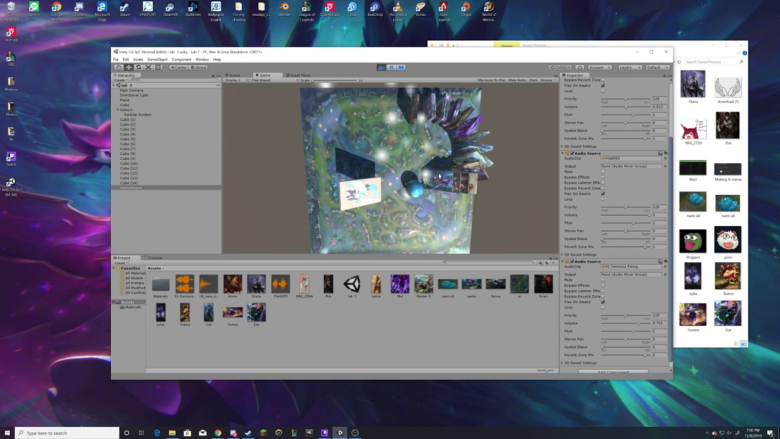Toggle Mute for File0055 Audio Source
The image size is (780, 439).
tap(603, 172)
